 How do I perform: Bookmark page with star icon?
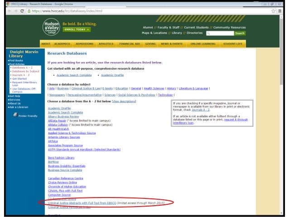coord(273,11)
